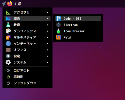The height and width of the screenshot is (100, 125).
Task: Click the Icon Browser green flask icon
Action: coord(58,31)
